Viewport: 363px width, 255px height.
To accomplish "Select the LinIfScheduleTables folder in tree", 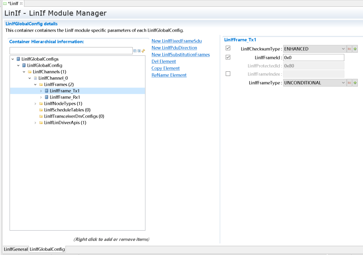I will click(x=67, y=110).
